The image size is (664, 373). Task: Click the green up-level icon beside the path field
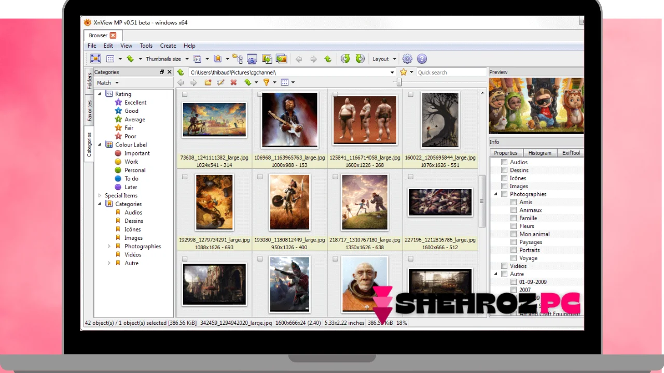pos(181,73)
